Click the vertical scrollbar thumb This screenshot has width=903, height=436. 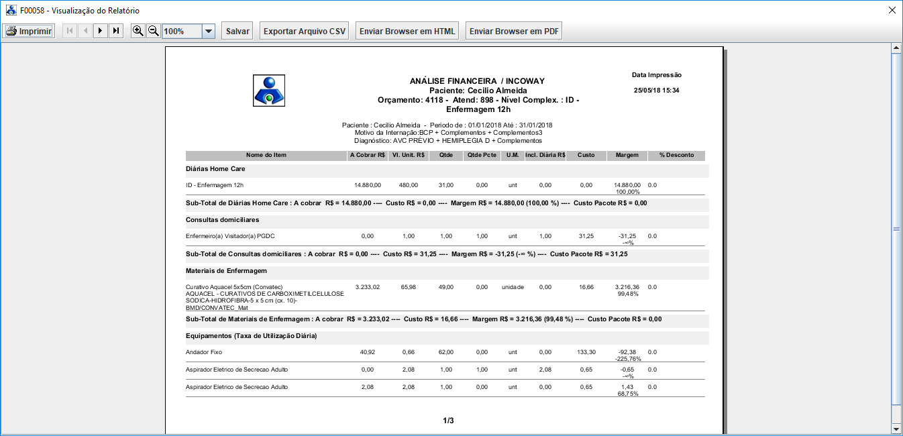[x=896, y=228]
